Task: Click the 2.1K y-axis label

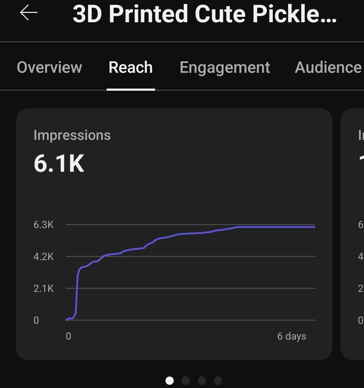Action: (43, 288)
